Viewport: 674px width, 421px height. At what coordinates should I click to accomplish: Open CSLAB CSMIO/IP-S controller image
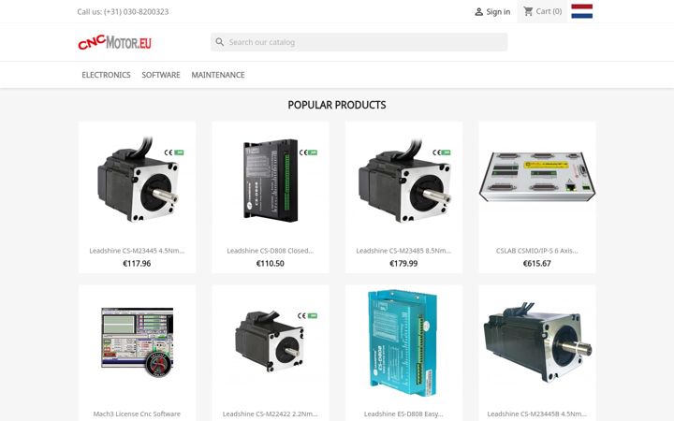537,181
